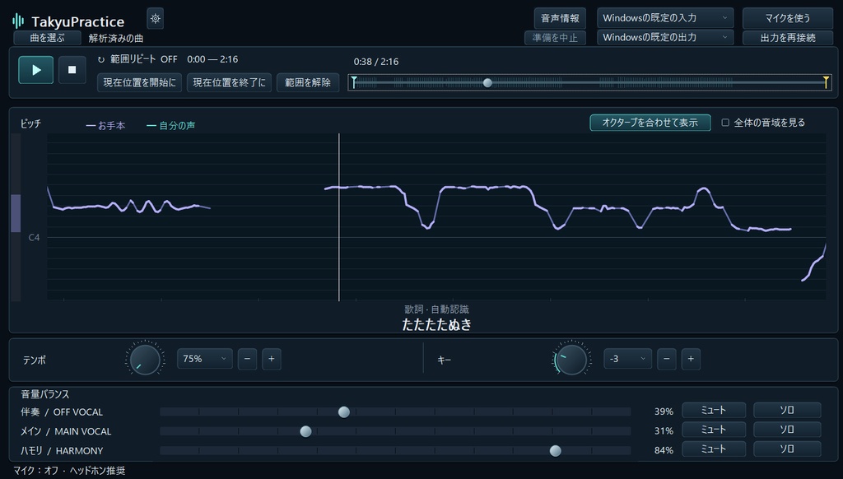Click 出力を再接続 button

[x=788, y=38]
